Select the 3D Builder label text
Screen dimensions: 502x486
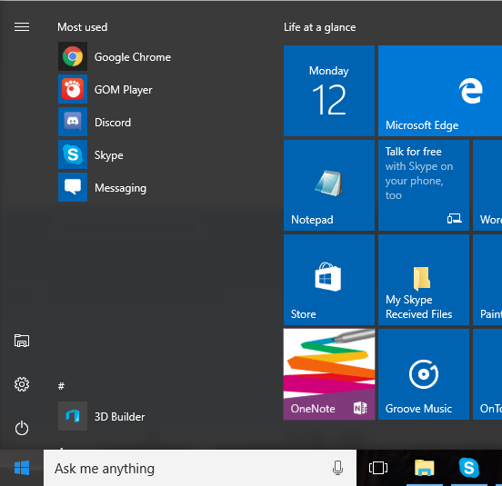[x=120, y=417]
